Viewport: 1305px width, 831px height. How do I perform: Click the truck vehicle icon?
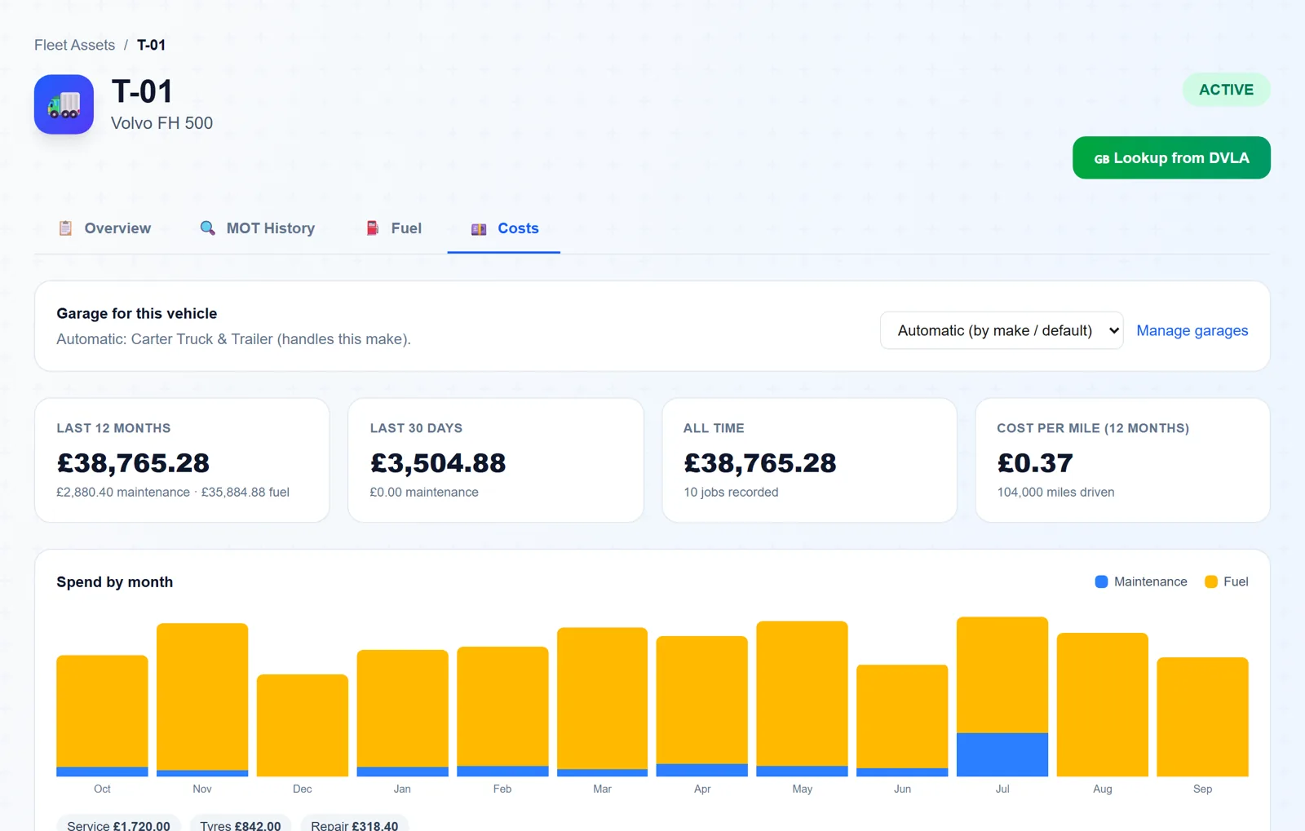[x=64, y=104]
